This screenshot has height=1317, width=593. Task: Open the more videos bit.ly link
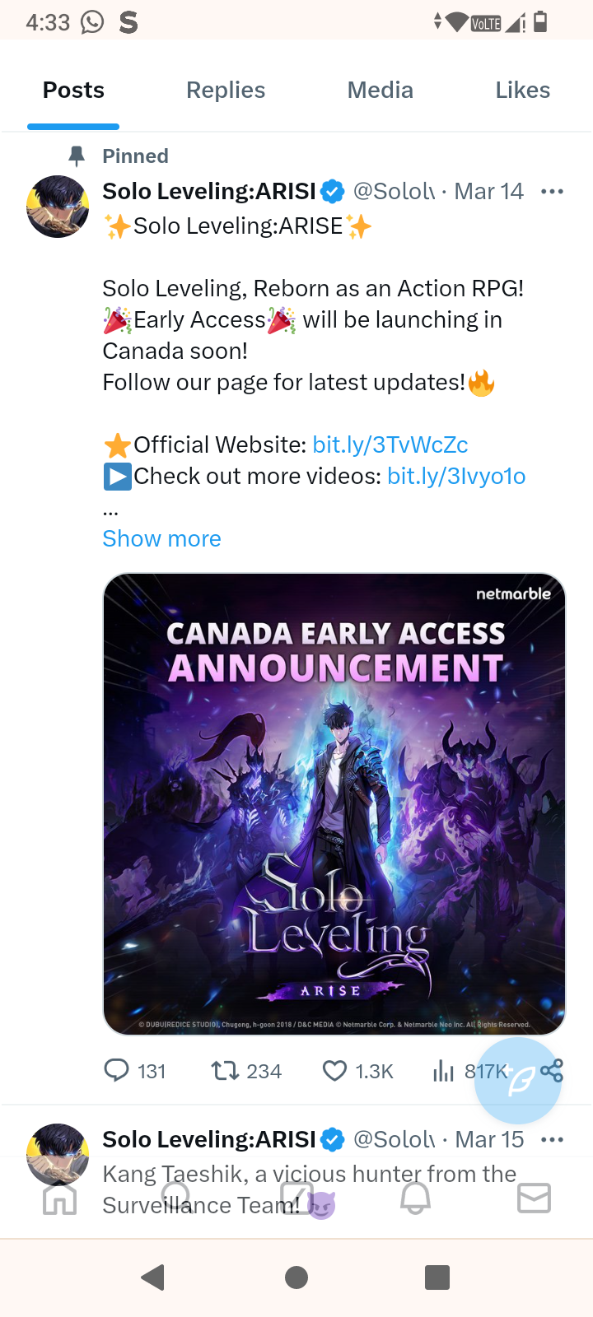(x=456, y=476)
